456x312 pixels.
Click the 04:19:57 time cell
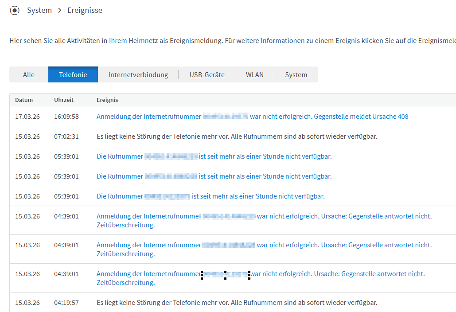66,303
